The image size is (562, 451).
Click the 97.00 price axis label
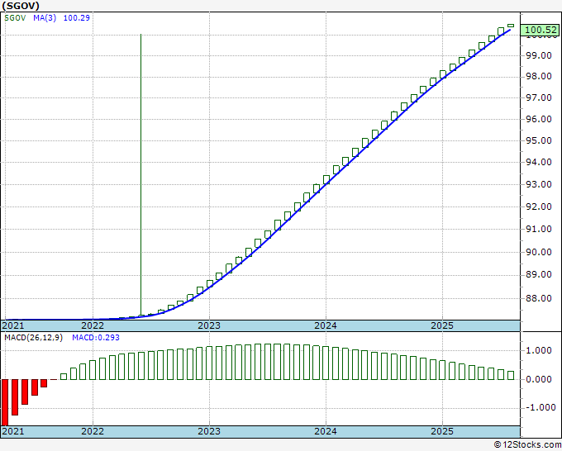pos(539,97)
